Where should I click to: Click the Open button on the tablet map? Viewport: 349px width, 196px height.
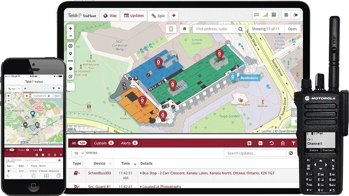[x=292, y=29]
